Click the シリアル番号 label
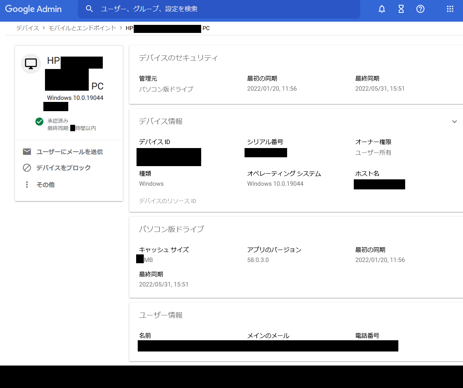463x388 pixels. click(265, 142)
